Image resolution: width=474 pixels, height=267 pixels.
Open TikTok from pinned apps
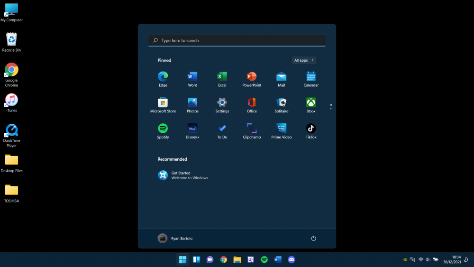(311, 131)
